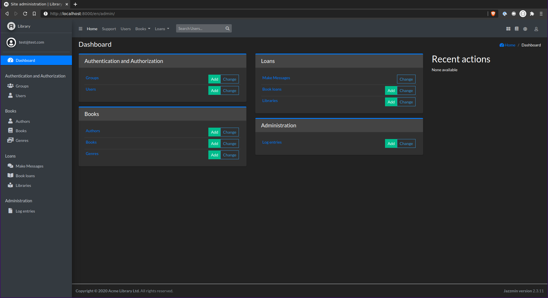Image resolution: width=548 pixels, height=298 pixels.
Task: Reload the page with the refresh icon
Action: click(25, 14)
